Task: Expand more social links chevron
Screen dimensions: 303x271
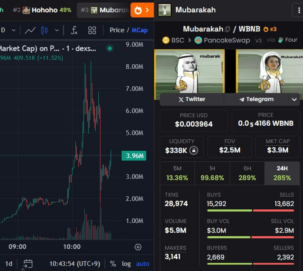Action: click(x=294, y=99)
